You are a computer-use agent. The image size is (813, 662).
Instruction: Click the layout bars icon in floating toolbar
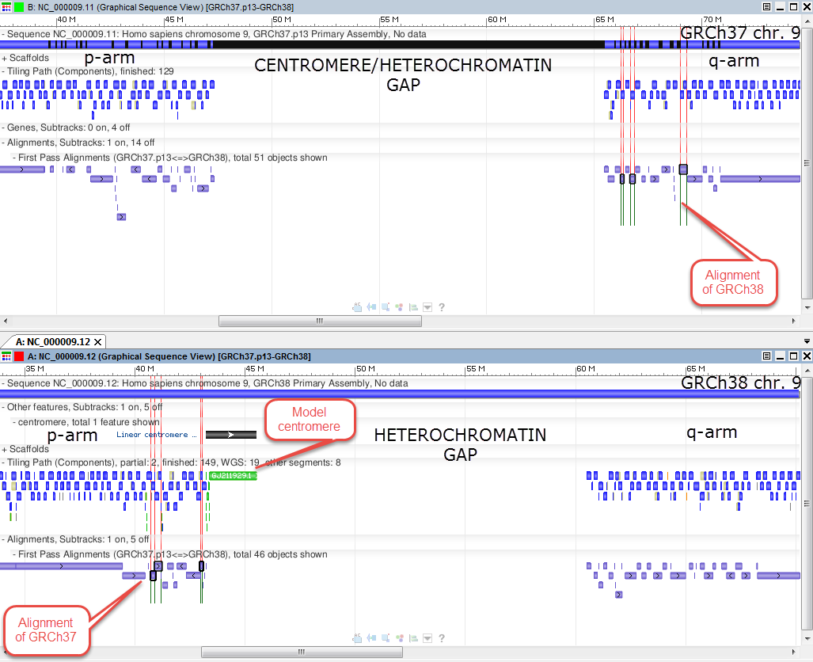413,306
